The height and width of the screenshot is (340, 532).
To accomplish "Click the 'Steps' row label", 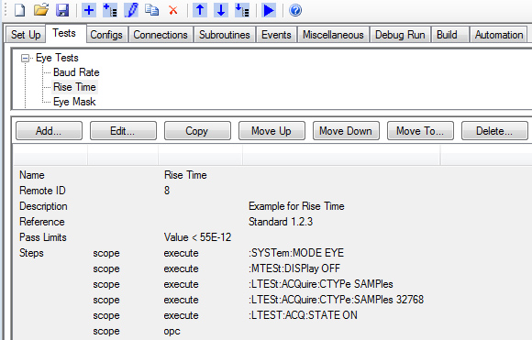I will click(31, 253).
